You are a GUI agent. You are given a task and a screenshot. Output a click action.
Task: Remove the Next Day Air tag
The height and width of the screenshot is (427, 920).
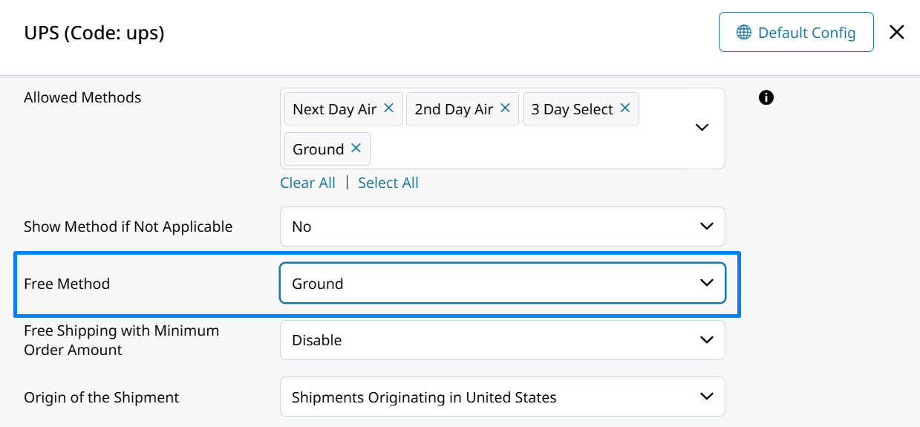click(388, 108)
